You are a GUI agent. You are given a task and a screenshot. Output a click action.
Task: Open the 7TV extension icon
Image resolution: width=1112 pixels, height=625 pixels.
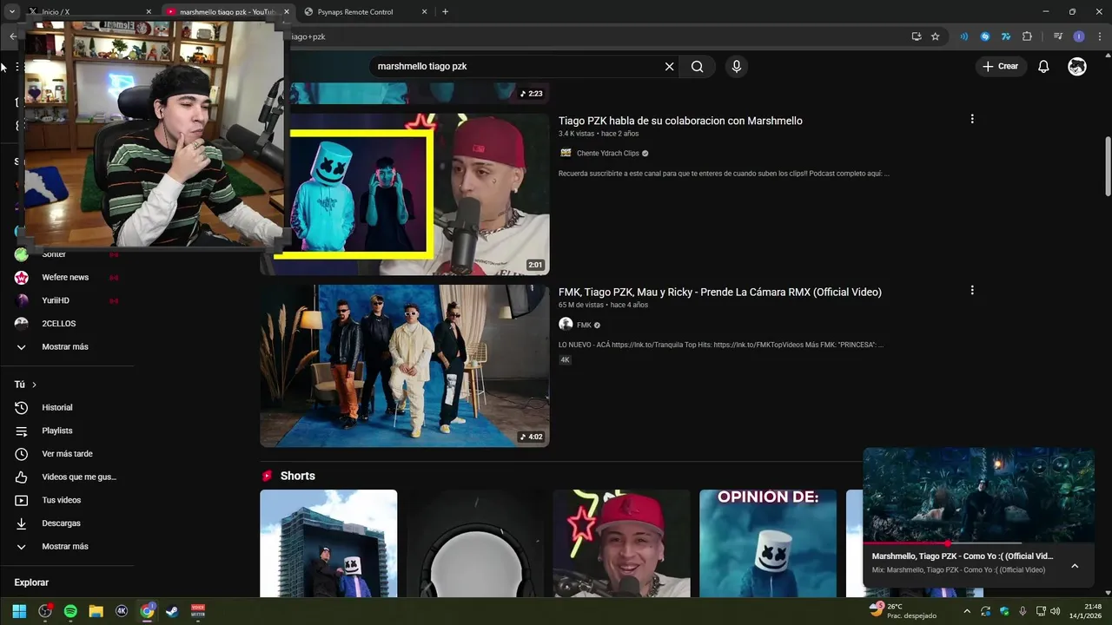tap(1006, 36)
